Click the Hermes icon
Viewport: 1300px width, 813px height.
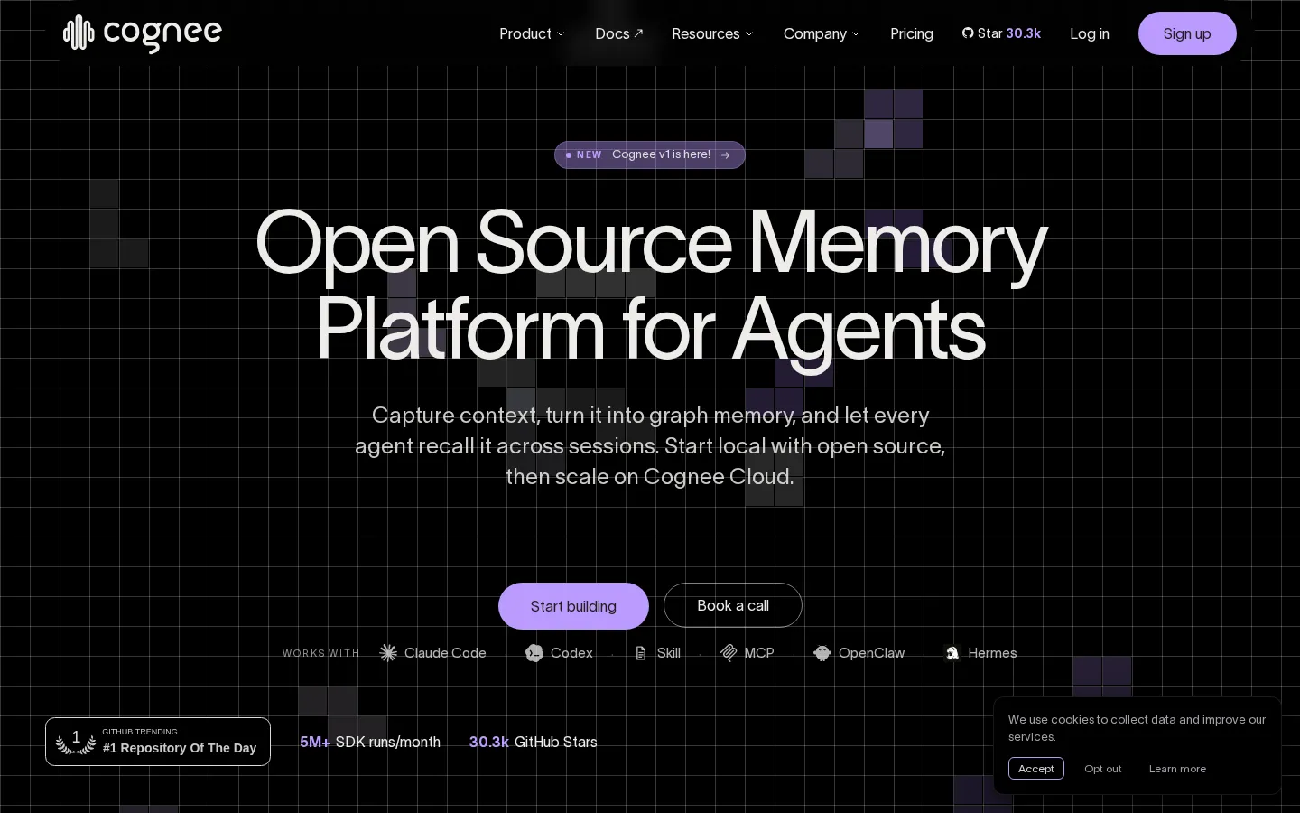tap(952, 653)
